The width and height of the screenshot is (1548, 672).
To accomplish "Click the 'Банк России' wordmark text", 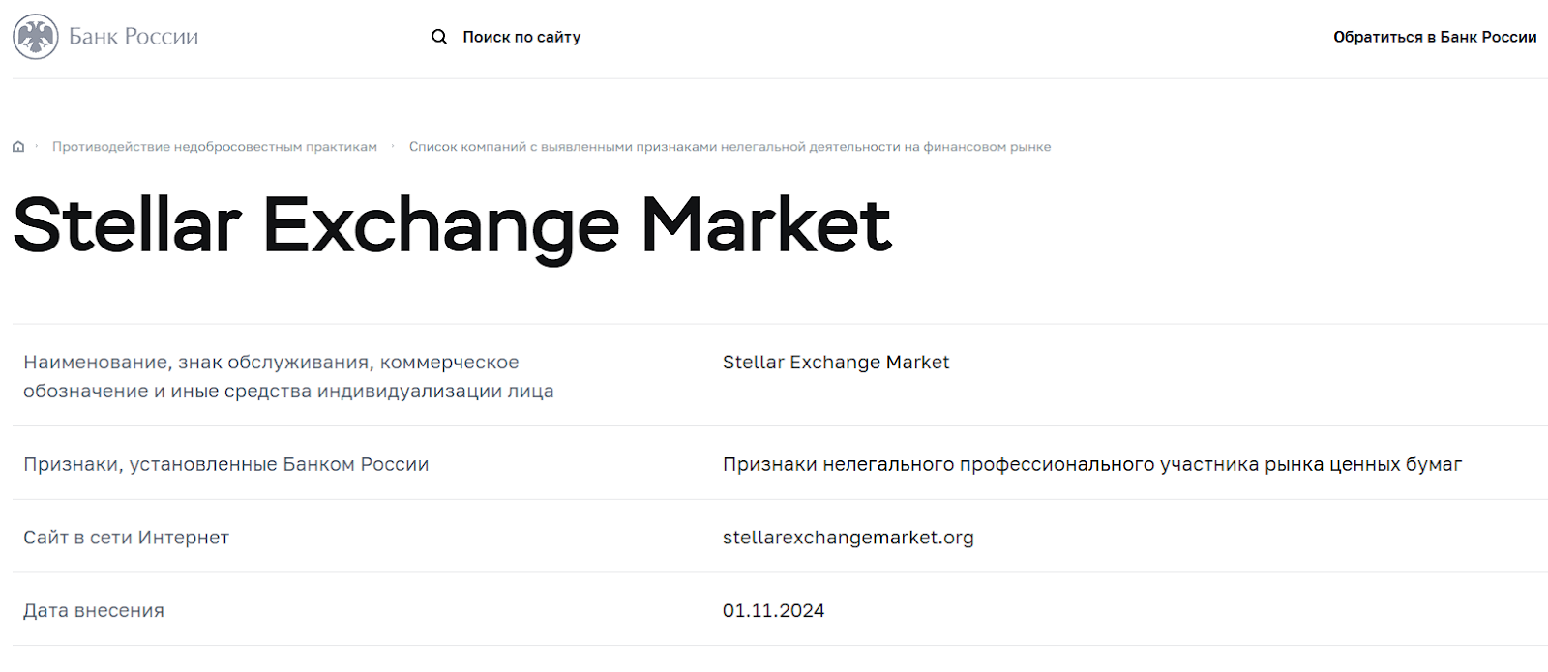I will pos(134,37).
